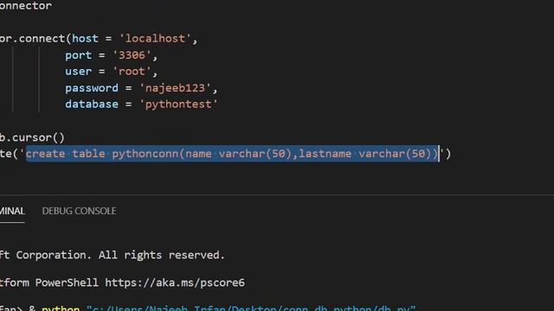Click the 'pythontest' database string
The height and width of the screenshot is (311, 554).
tap(179, 105)
